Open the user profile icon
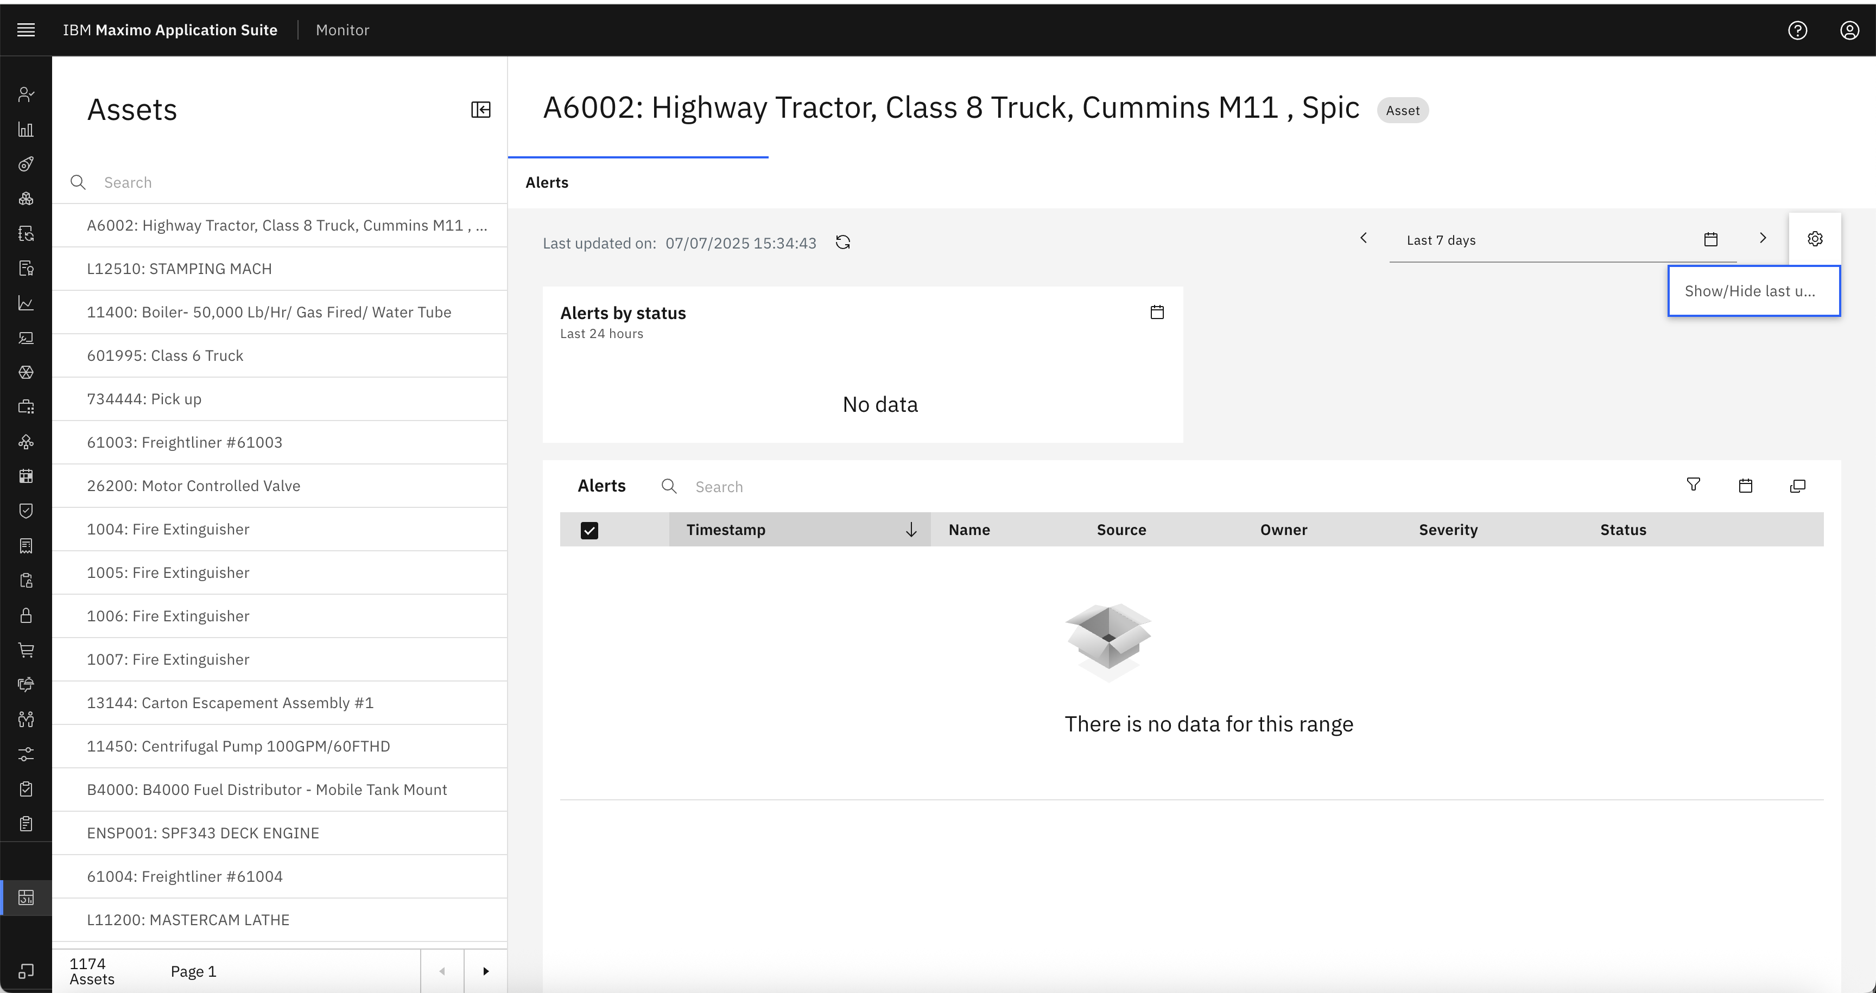Viewport: 1876px width, 993px height. 1850,30
